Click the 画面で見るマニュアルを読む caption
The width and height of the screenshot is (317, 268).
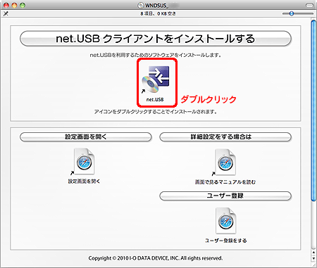[x=225, y=182]
